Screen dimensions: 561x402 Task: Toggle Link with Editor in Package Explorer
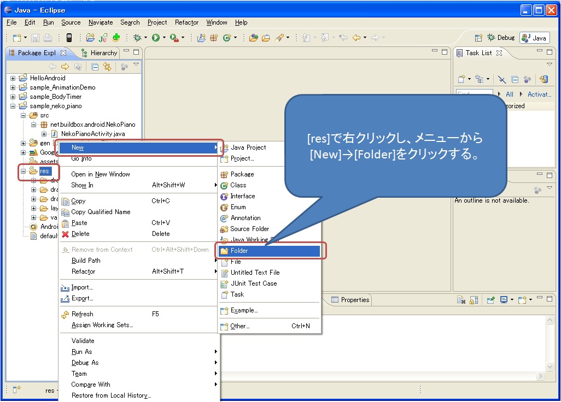107,67
